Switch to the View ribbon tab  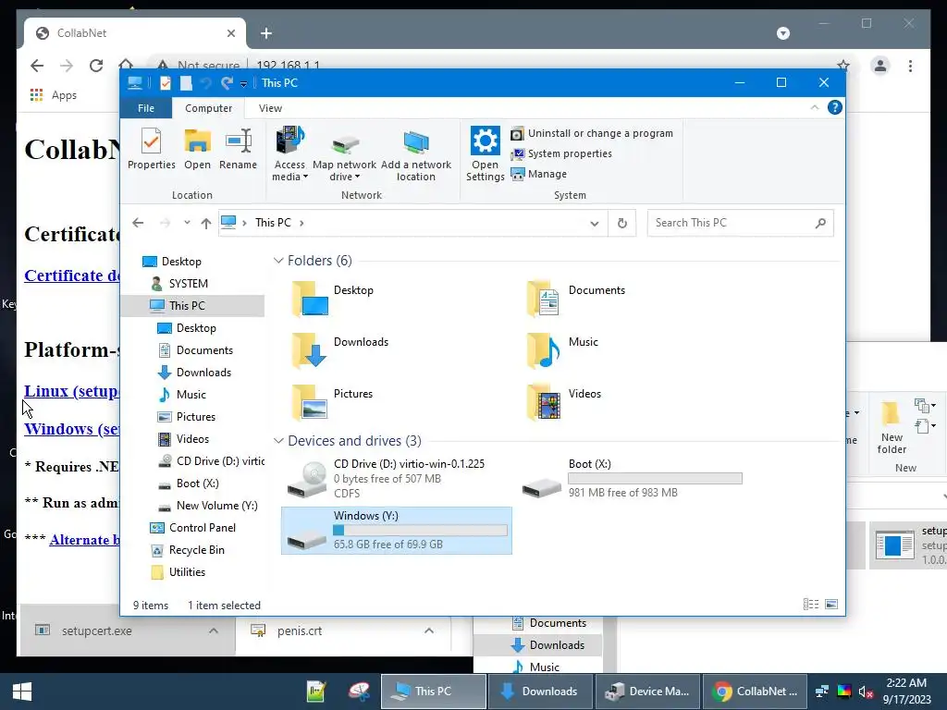[x=270, y=108]
